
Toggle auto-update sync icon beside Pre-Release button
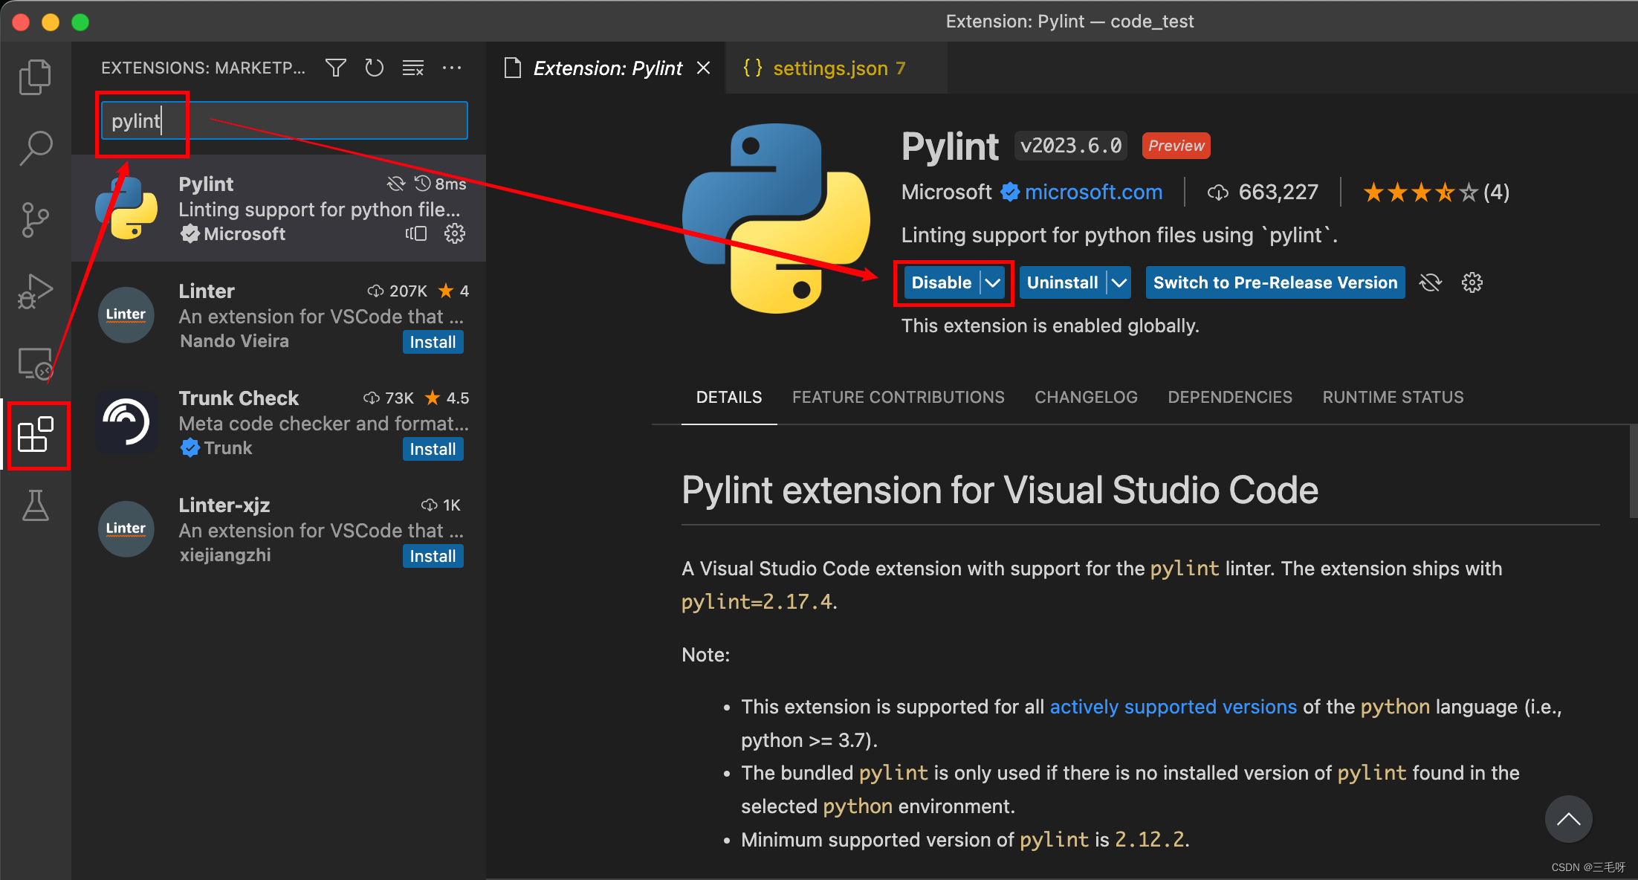pyautogui.click(x=1430, y=282)
